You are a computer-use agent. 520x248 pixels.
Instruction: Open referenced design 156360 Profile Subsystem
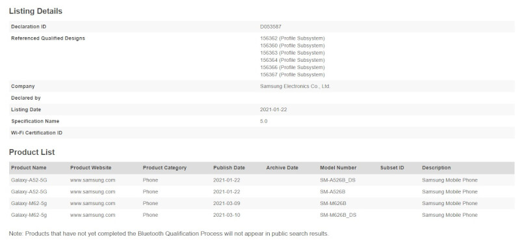[x=292, y=46]
